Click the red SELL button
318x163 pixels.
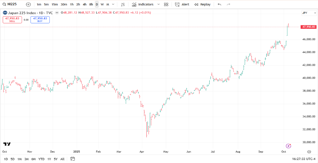[12, 20]
